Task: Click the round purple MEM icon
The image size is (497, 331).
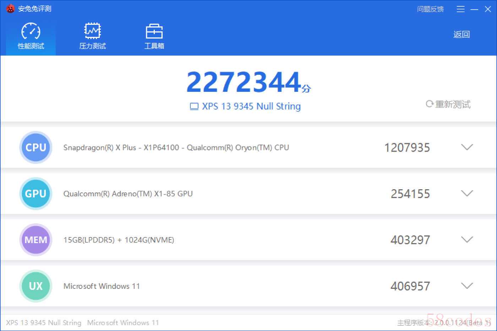Action: tap(36, 240)
